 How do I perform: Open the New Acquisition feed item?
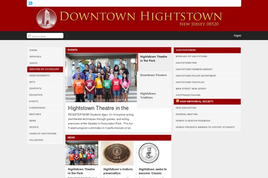[x=186, y=108]
